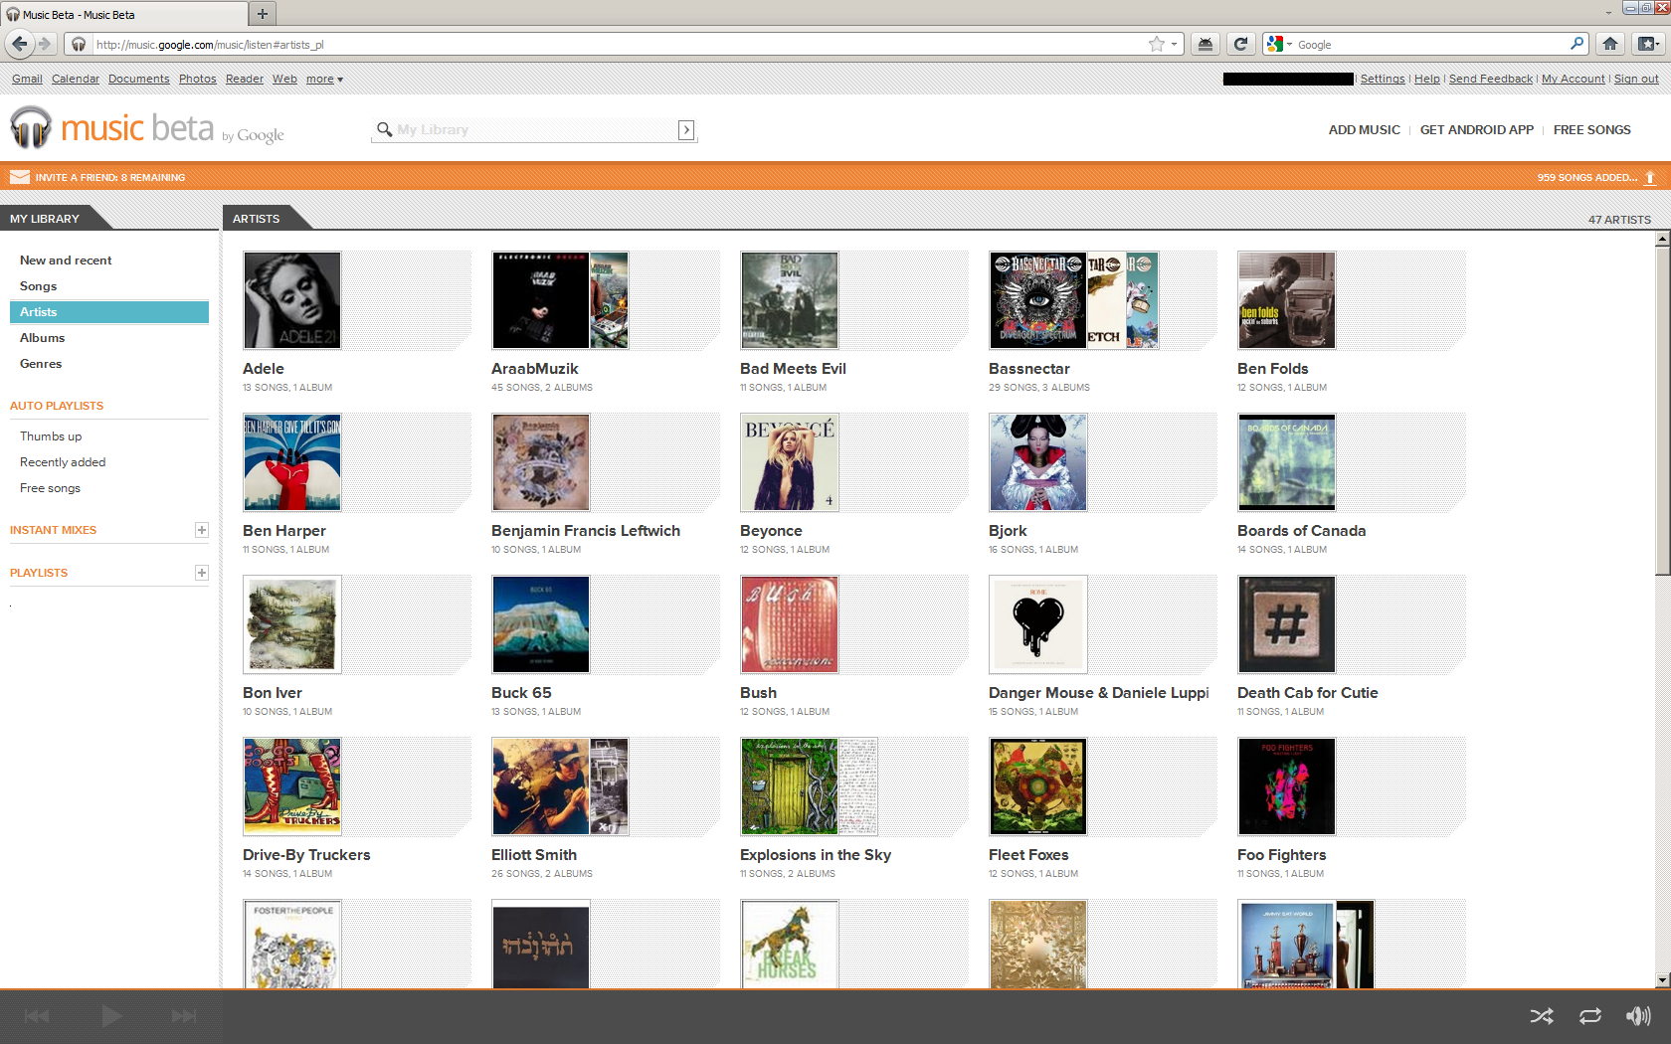The width and height of the screenshot is (1671, 1044).
Task: Click the Danger Mouse & Daniele Luppi name
Action: (1099, 693)
